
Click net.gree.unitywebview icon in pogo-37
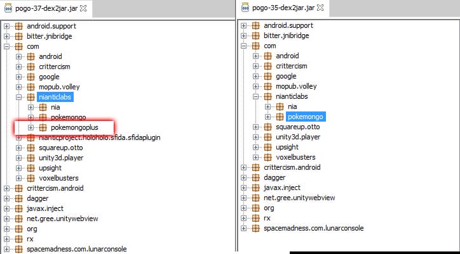coord(19,219)
